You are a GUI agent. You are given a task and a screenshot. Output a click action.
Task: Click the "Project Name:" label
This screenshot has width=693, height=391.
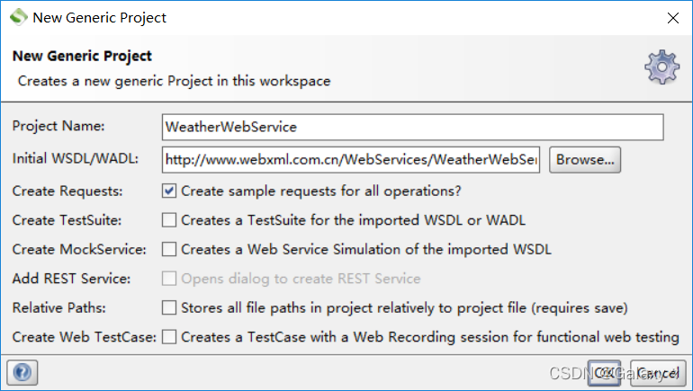[58, 126]
